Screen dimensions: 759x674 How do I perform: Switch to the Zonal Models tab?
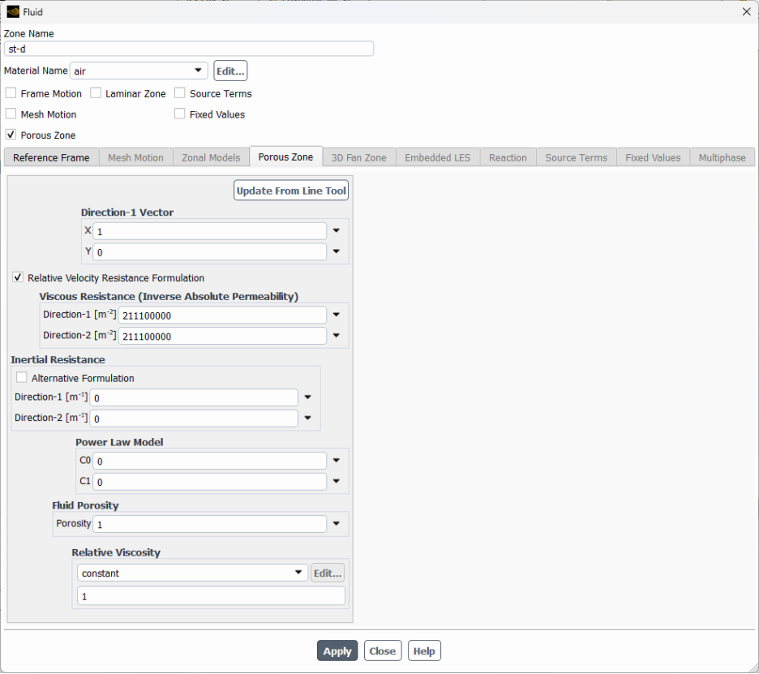(x=211, y=158)
